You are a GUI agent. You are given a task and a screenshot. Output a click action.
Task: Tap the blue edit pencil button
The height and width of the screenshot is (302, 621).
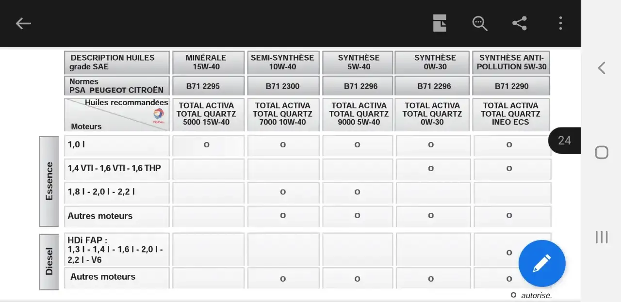coord(541,263)
